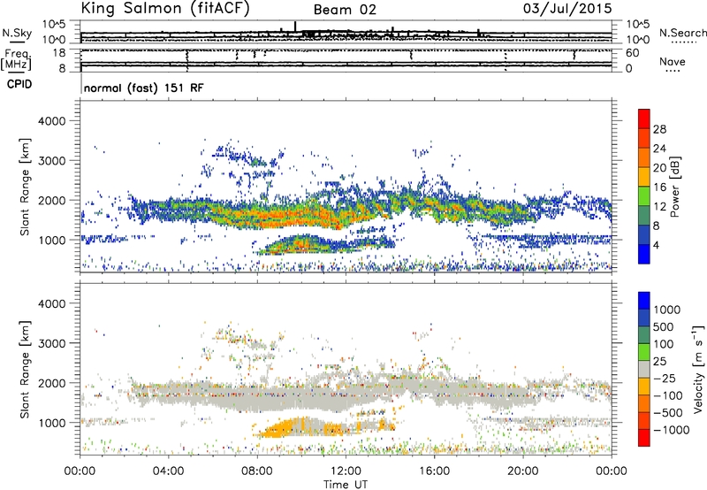Click the power colorbar value '16'
707x490 pixels.
(x=659, y=188)
